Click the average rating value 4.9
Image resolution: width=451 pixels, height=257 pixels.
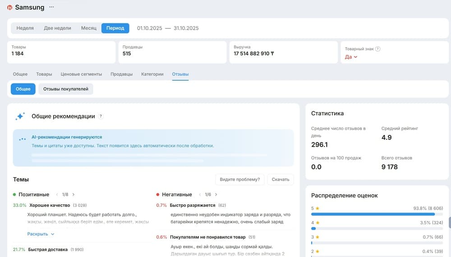[387, 138]
